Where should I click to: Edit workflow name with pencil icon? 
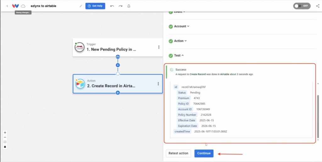[81, 6]
